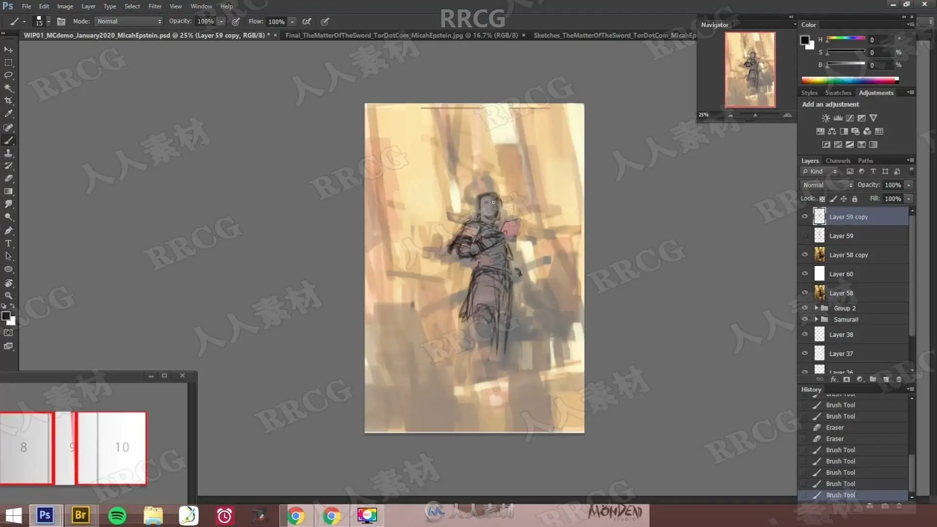Open the Kind filter dropdown in Layers
The width and height of the screenshot is (937, 527).
click(820, 171)
